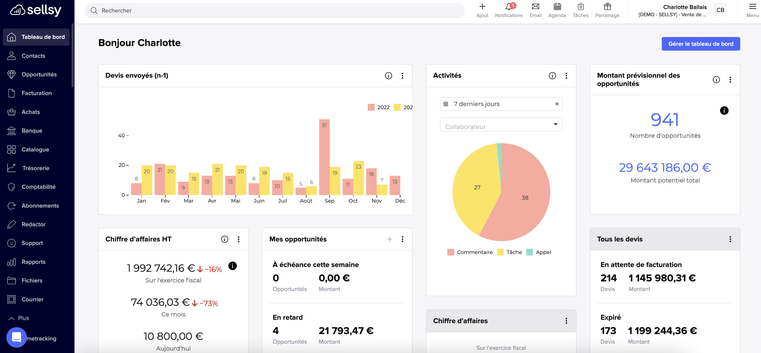Open Charlotte Ballais profile via CB avatar
Image resolution: width=761 pixels, height=353 pixels.
(720, 10)
